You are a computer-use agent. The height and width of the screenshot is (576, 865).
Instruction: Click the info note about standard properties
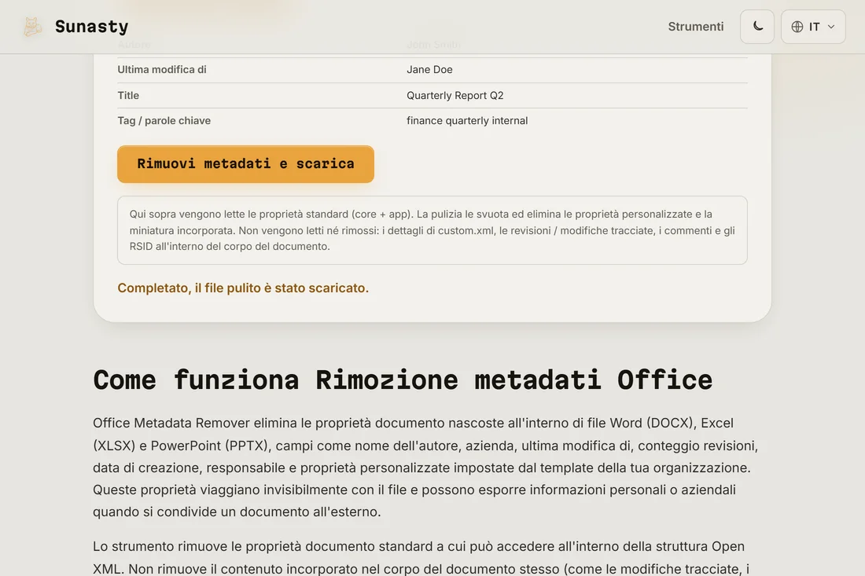point(432,230)
